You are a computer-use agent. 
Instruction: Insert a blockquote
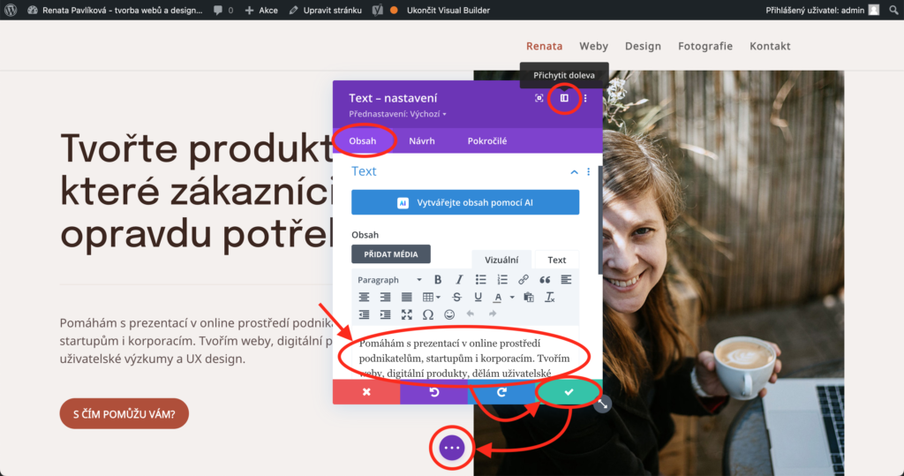[544, 280]
